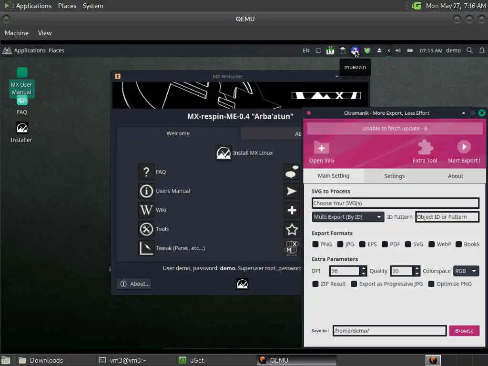Click the Save to path field
488x366 pixels.
tap(390, 331)
